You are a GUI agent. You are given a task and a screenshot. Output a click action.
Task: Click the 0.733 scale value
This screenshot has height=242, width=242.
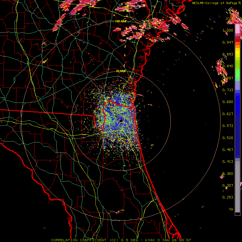[x=228, y=90]
